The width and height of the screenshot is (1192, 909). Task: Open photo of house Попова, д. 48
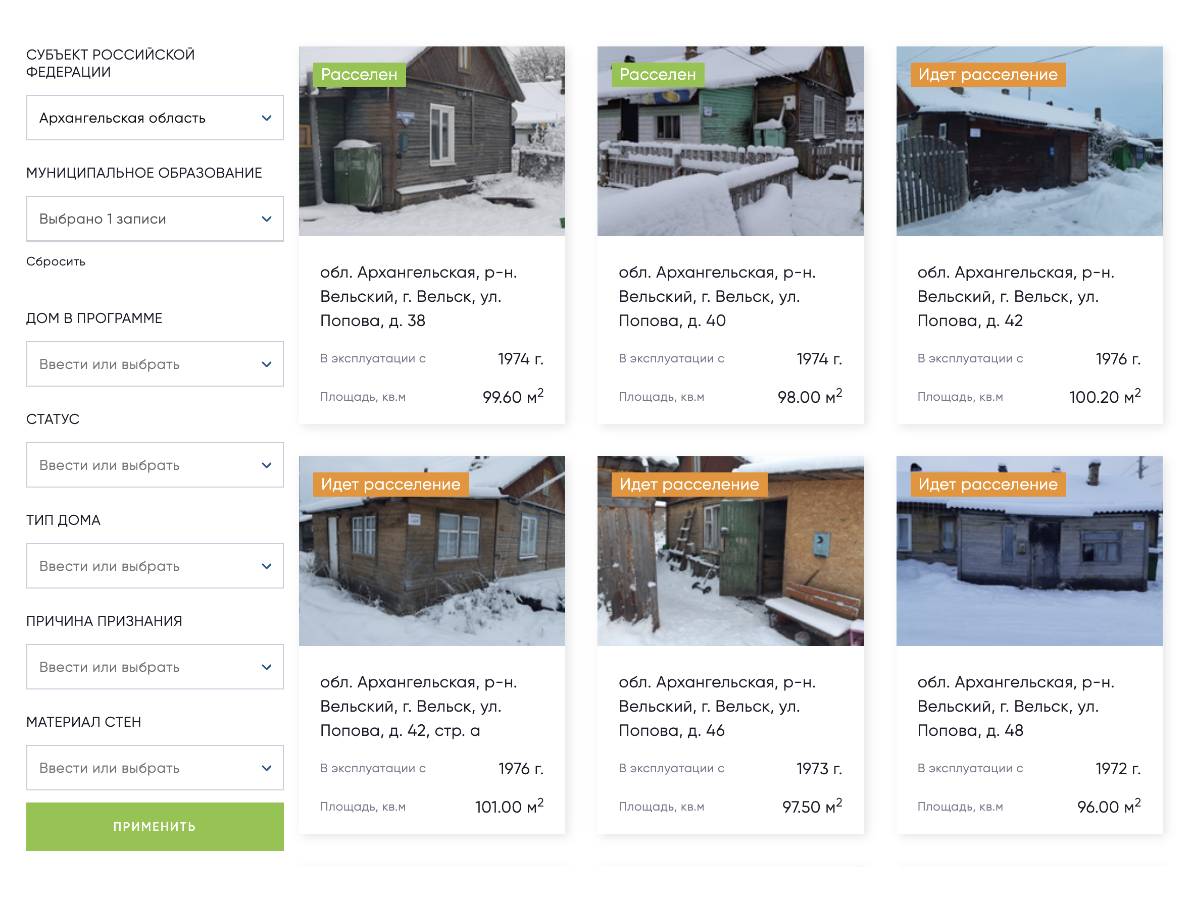point(1029,551)
